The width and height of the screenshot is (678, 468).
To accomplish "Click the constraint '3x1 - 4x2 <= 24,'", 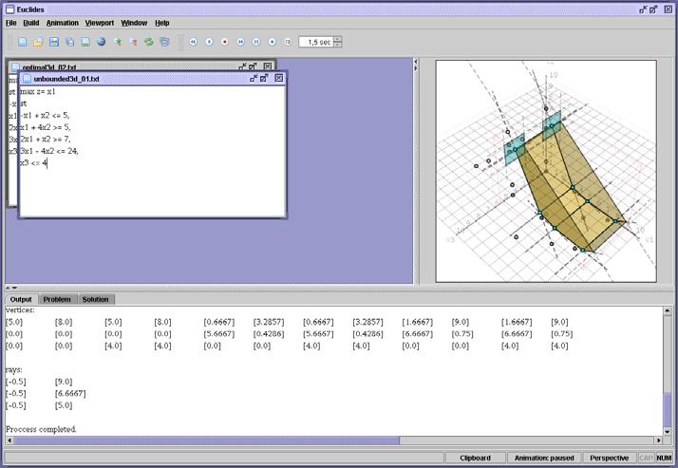I will click(x=49, y=151).
